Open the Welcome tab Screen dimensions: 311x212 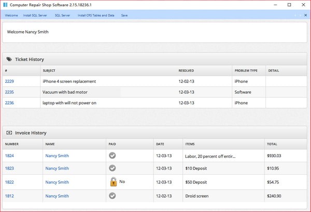[11, 16]
